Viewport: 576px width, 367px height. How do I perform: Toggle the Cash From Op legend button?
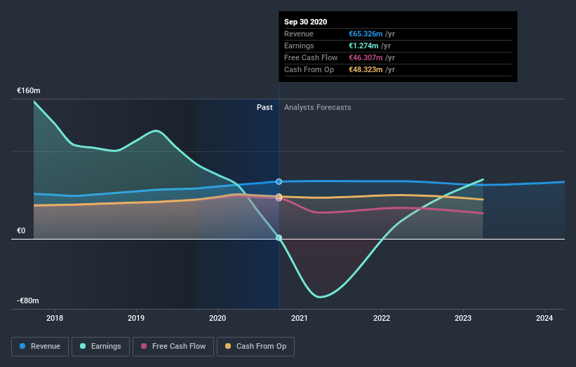click(x=255, y=347)
